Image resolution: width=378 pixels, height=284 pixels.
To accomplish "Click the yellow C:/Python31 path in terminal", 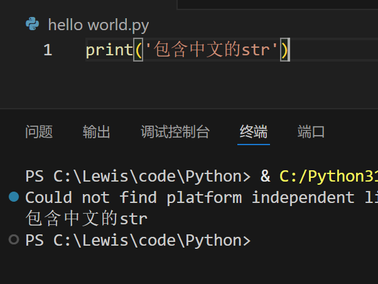I will tap(328, 176).
